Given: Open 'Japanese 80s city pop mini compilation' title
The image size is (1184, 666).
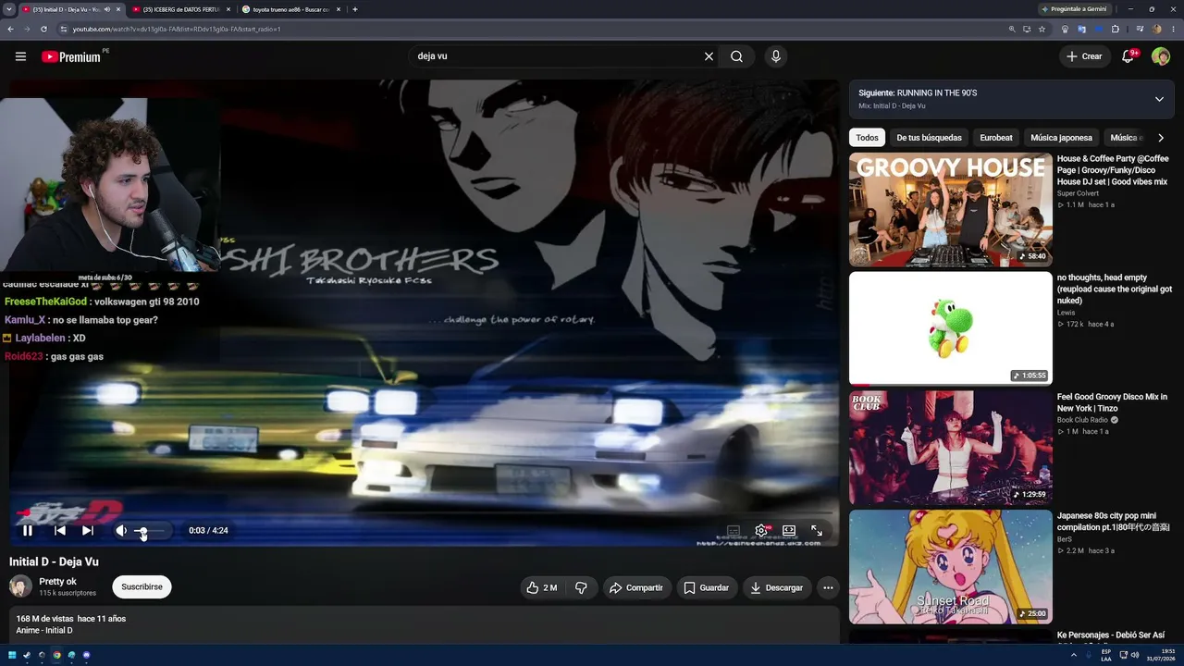Looking at the screenshot, I should click(x=1114, y=522).
